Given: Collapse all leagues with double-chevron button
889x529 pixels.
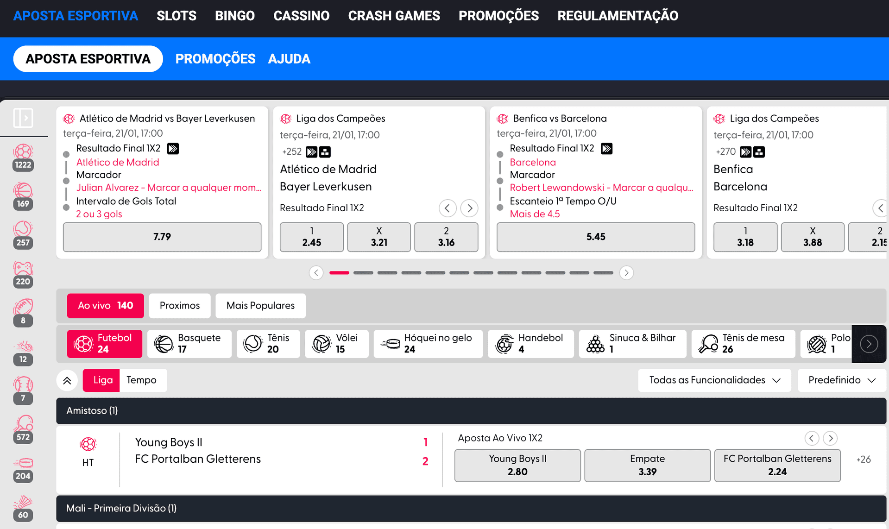Looking at the screenshot, I should tap(67, 381).
